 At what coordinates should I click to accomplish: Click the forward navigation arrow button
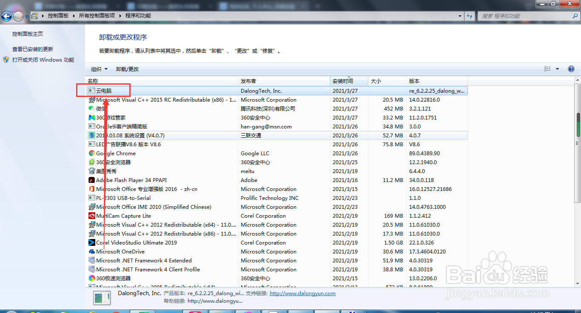[x=18, y=16]
